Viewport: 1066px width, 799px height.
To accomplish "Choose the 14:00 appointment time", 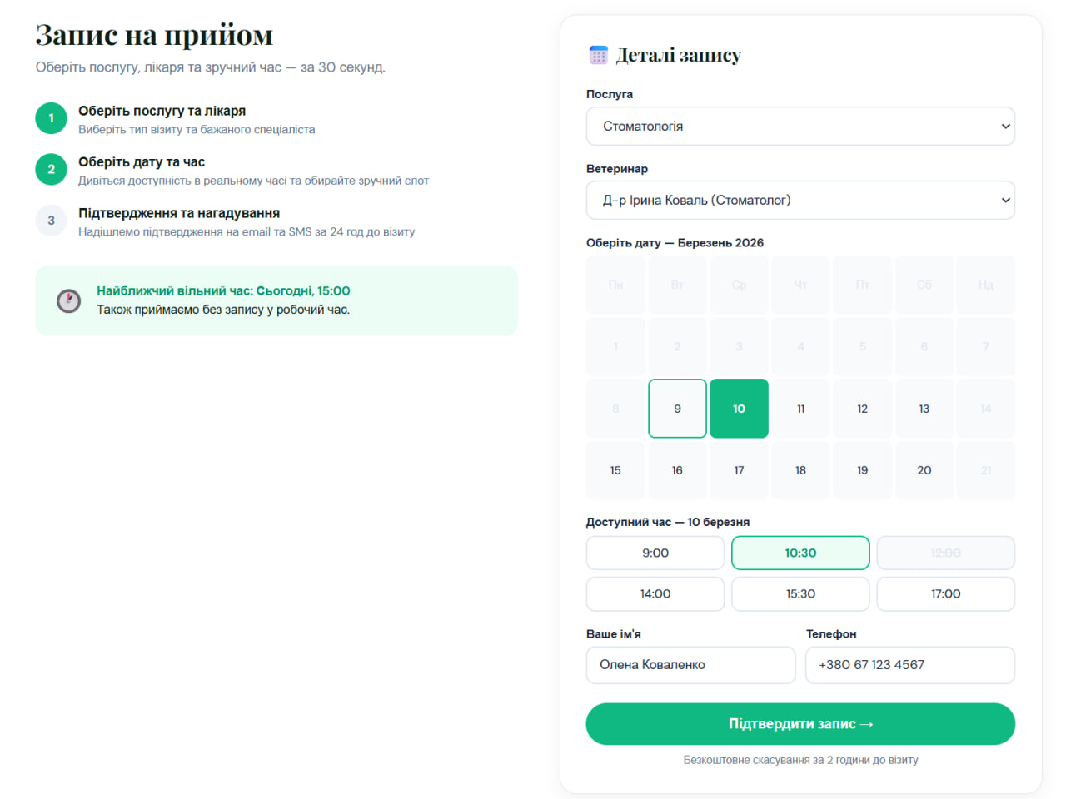I will 655,593.
